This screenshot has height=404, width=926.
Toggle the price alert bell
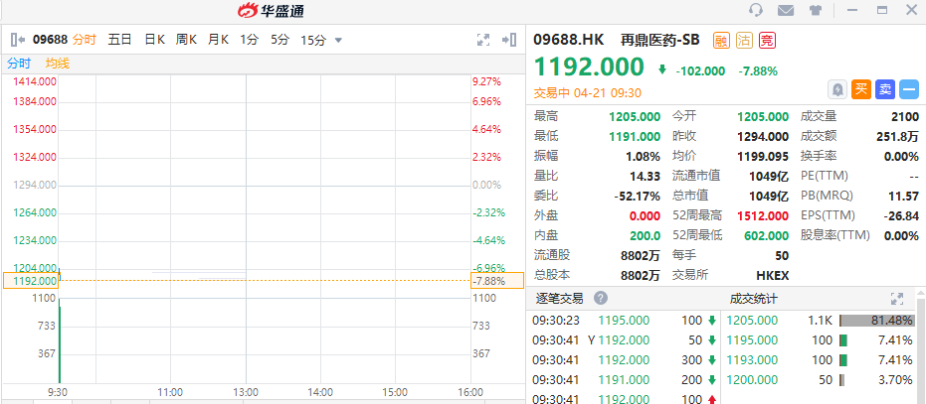click(838, 89)
